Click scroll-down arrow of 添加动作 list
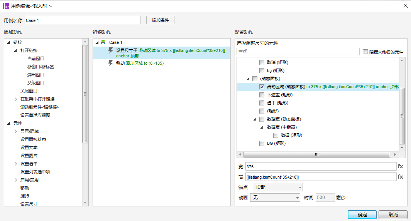This screenshot has width=411, height=221. pos(85,203)
